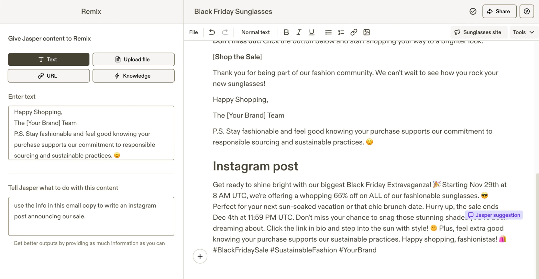Select Knowledge as Remix content source
539x279 pixels.
[x=133, y=76]
